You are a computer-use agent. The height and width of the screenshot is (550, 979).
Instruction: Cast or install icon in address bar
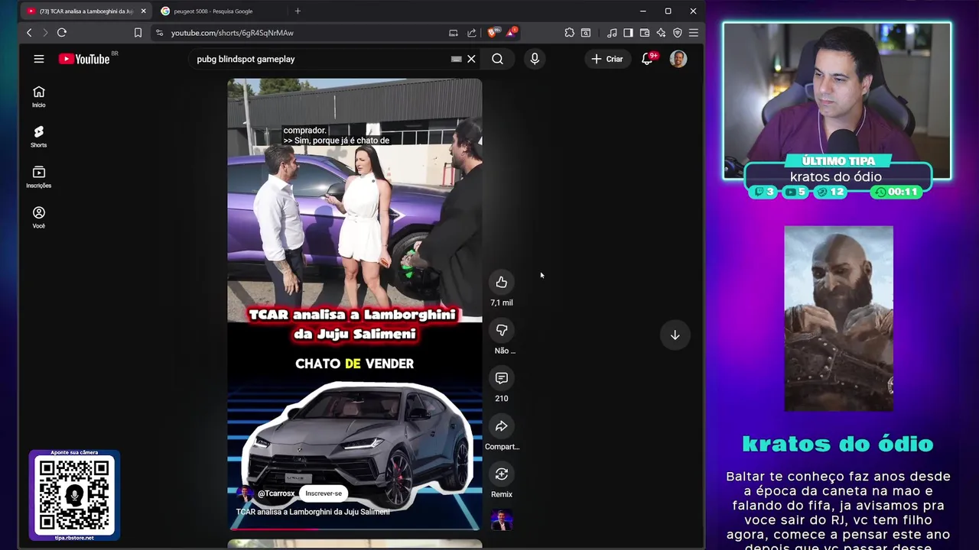(454, 33)
